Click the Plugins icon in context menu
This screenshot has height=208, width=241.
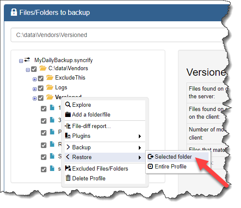pyautogui.click(x=68, y=136)
